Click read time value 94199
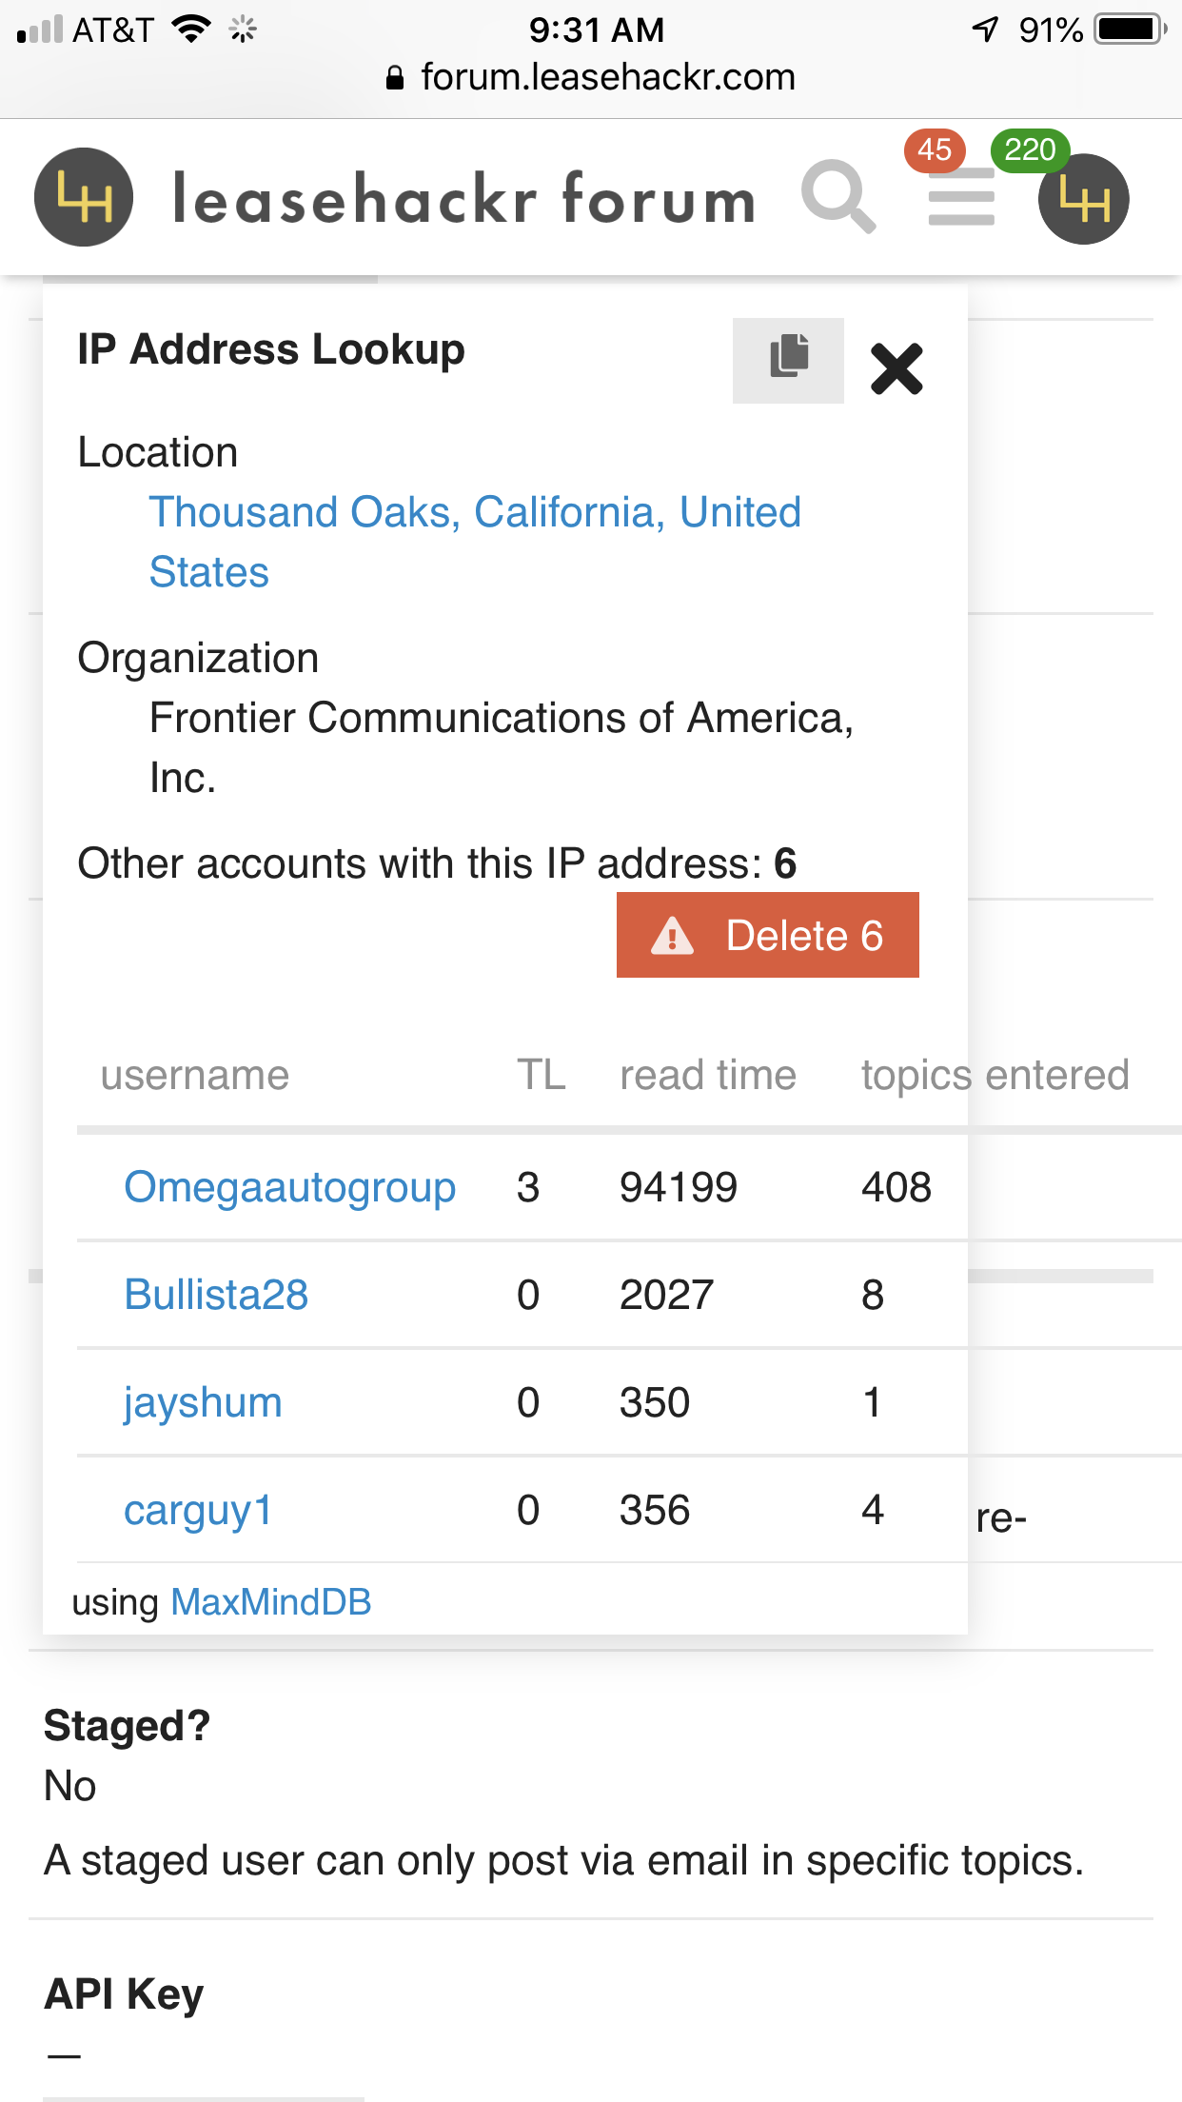This screenshot has height=2102, width=1182. tap(679, 1187)
